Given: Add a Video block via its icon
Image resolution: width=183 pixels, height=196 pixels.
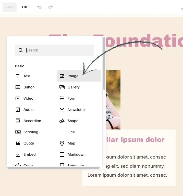Looking at the screenshot, I should click(x=18, y=98).
